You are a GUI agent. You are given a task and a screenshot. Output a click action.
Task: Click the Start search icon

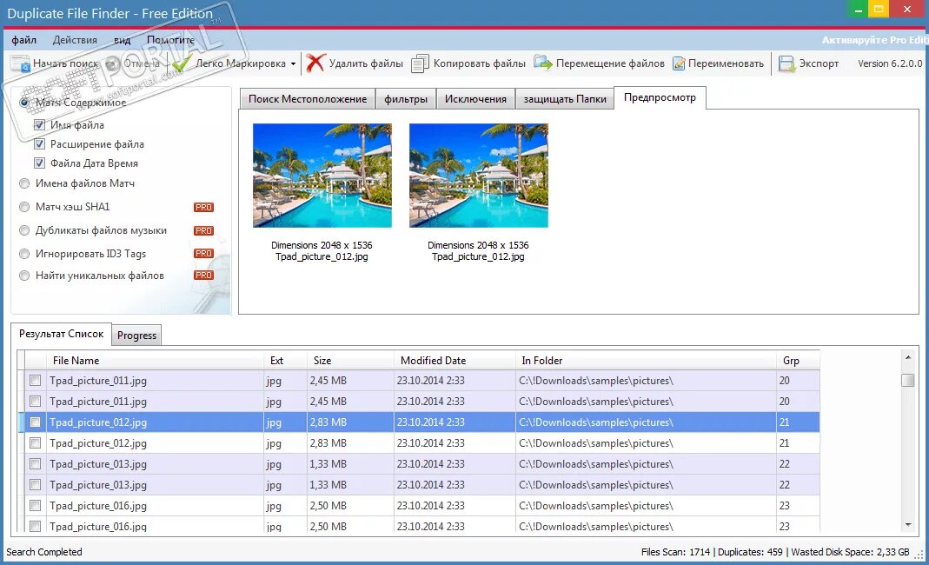[x=20, y=63]
